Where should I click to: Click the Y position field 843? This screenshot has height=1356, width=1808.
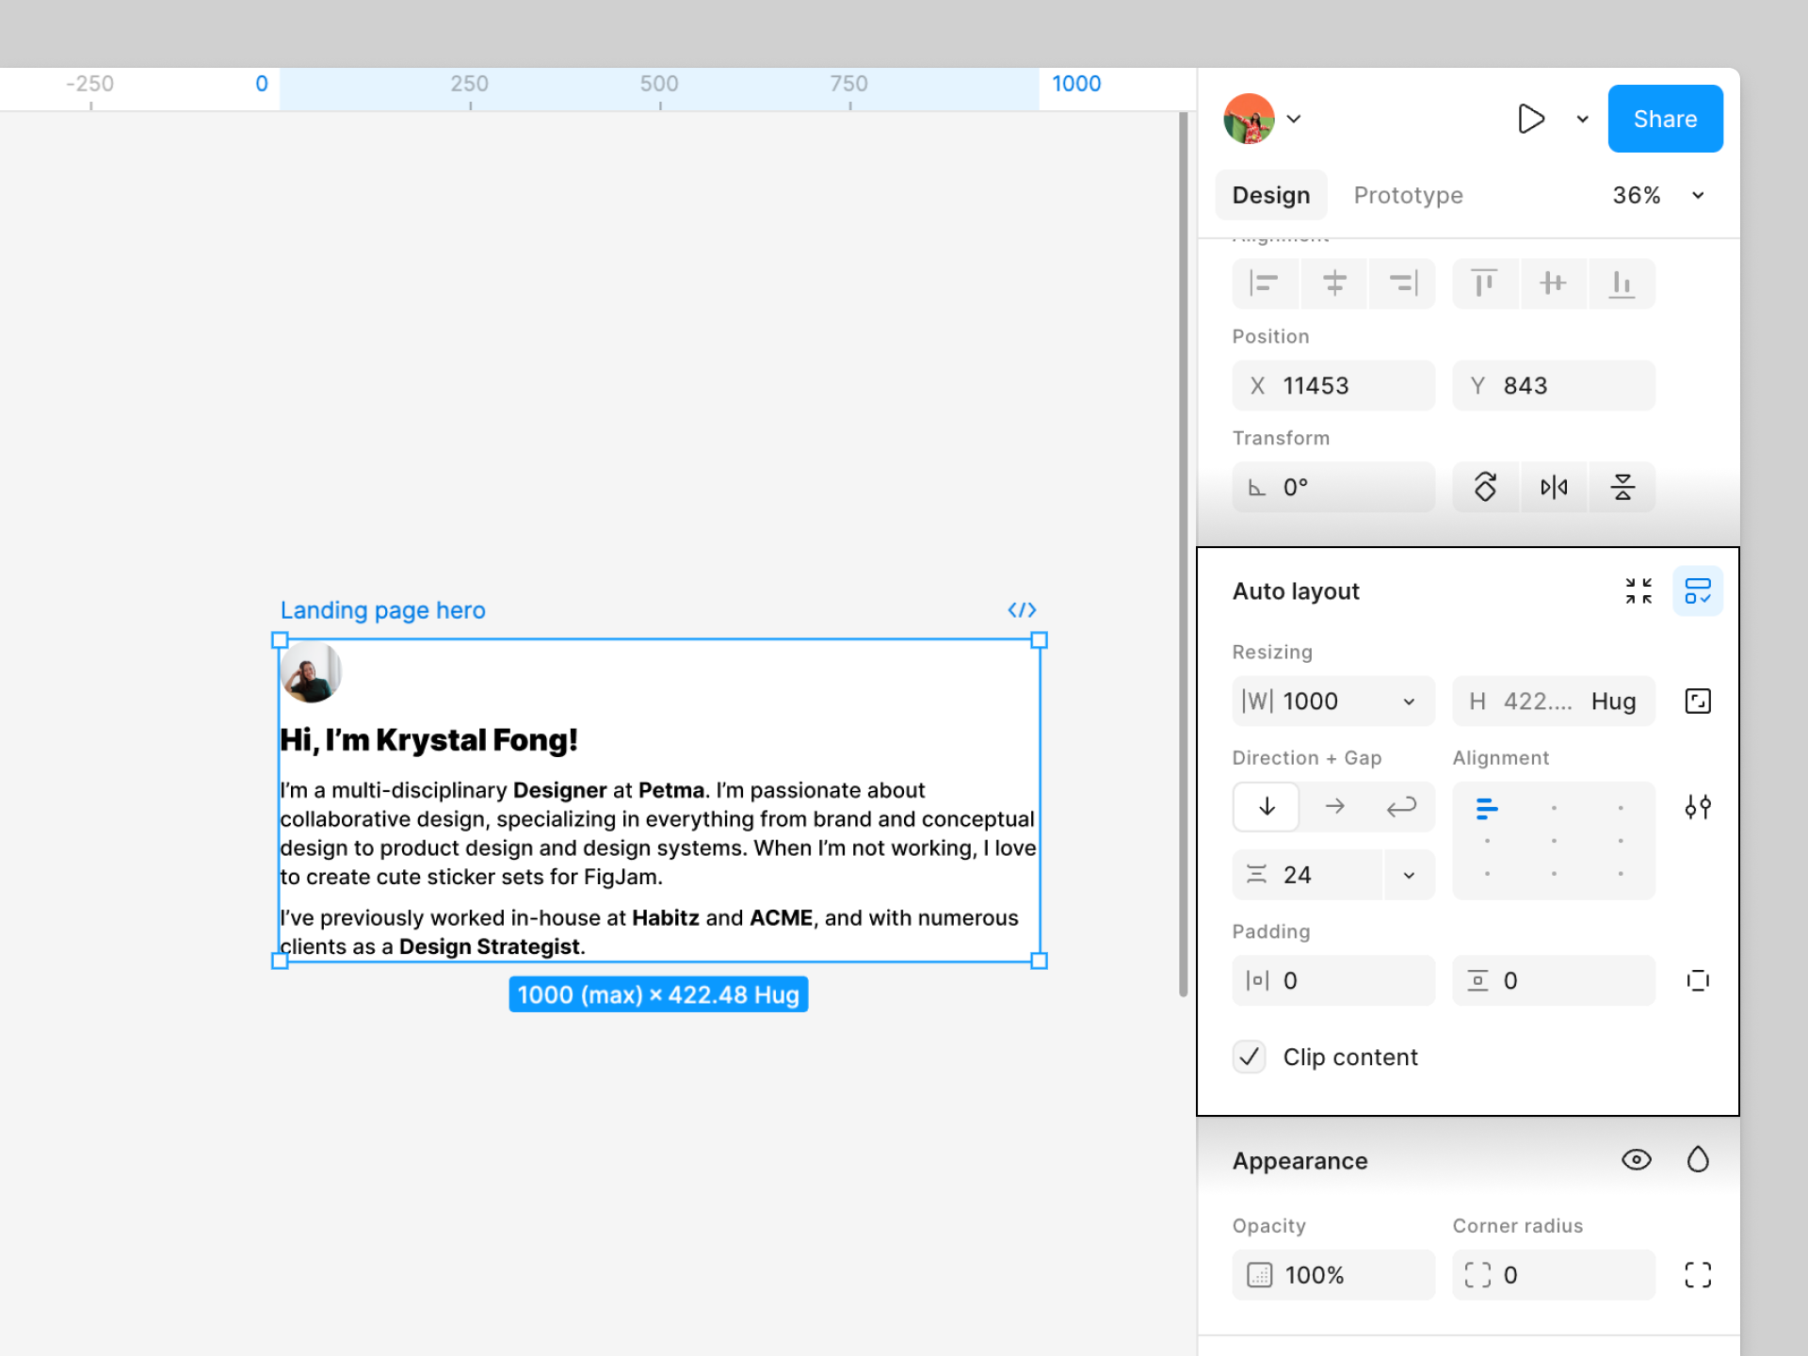pyautogui.click(x=1554, y=385)
